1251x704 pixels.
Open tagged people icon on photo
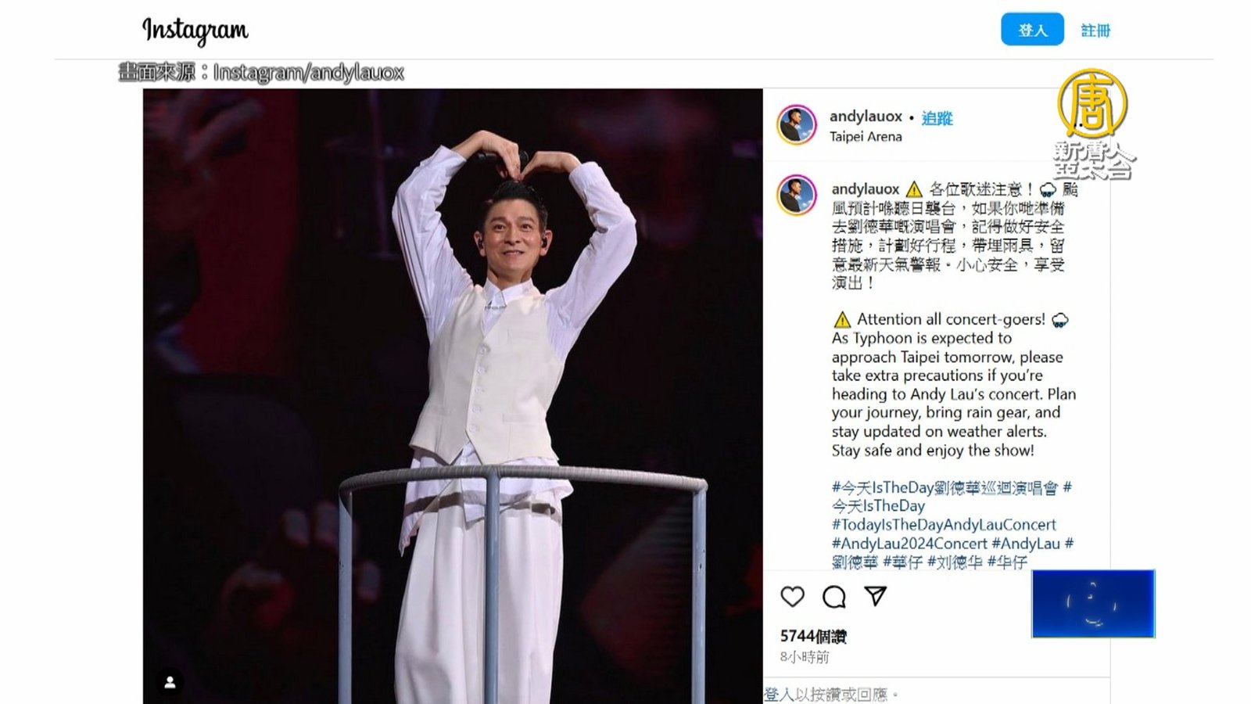click(x=170, y=683)
